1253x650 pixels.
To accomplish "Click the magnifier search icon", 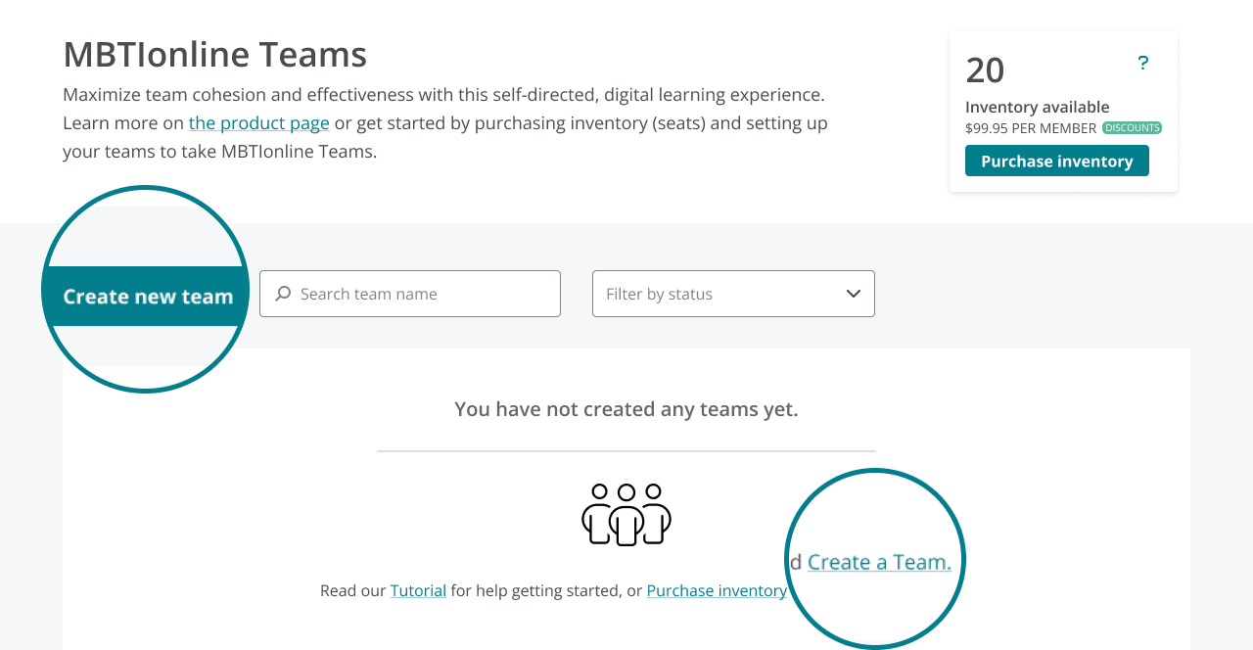I will pos(283,294).
